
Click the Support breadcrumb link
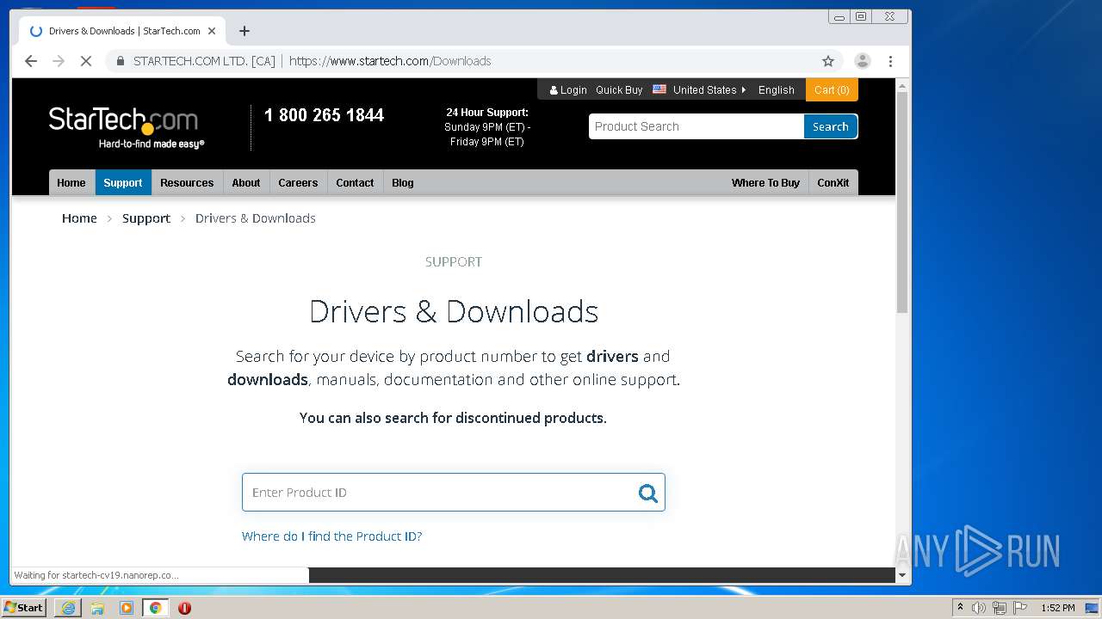click(x=146, y=218)
